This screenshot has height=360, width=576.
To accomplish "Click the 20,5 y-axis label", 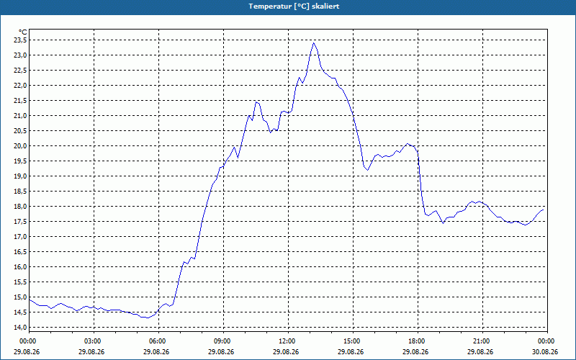I will [20, 131].
